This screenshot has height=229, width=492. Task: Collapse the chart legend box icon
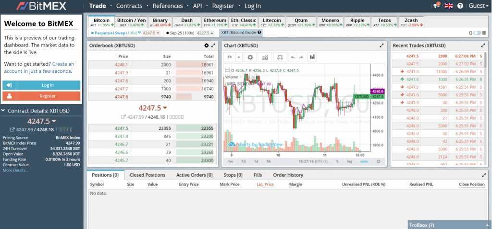(x=228, y=70)
